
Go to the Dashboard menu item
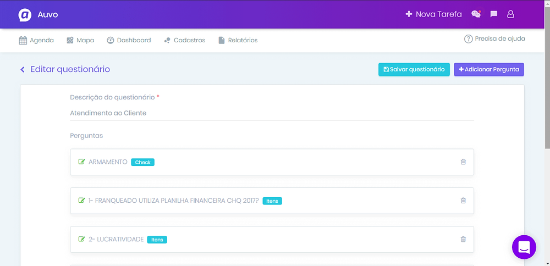click(129, 40)
